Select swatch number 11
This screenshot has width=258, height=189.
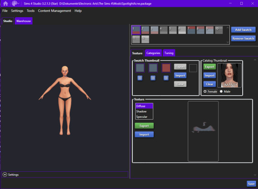(136, 39)
